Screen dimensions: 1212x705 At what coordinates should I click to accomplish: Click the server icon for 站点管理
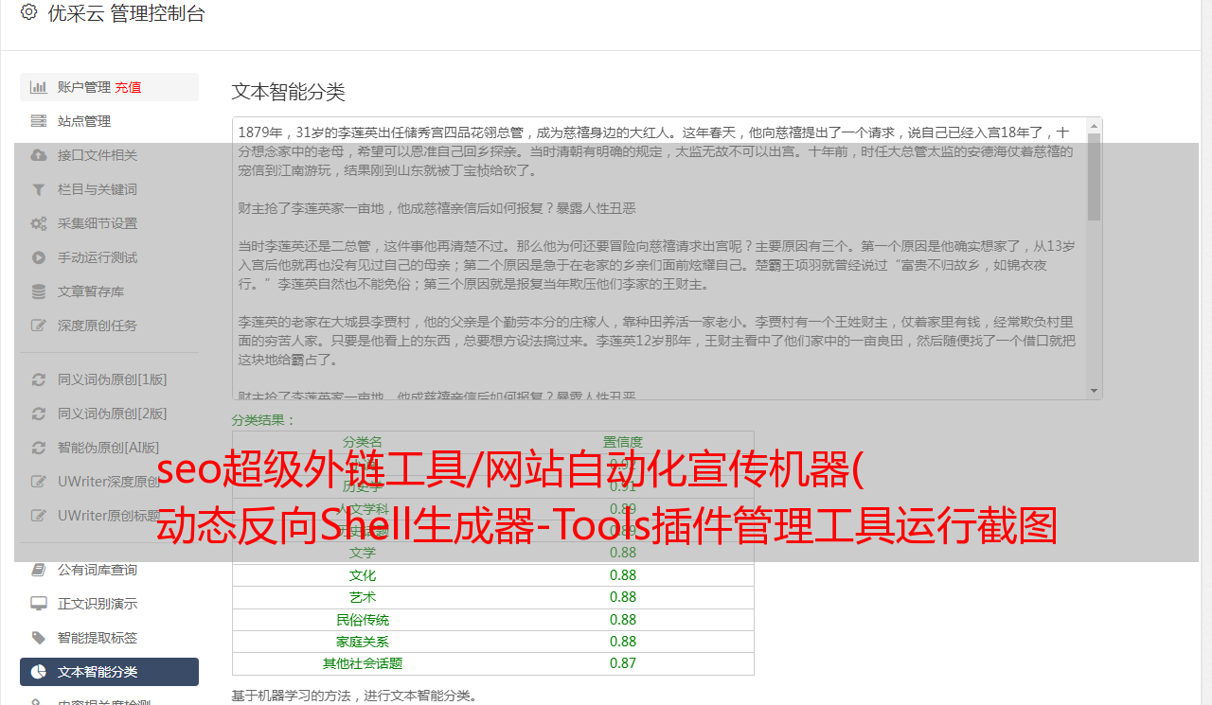38,121
